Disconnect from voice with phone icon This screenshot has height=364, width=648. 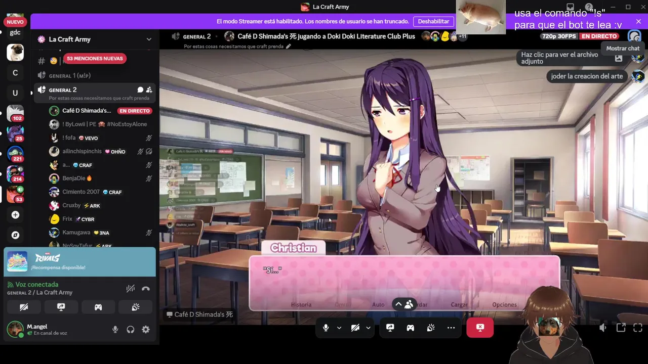pyautogui.click(x=146, y=288)
